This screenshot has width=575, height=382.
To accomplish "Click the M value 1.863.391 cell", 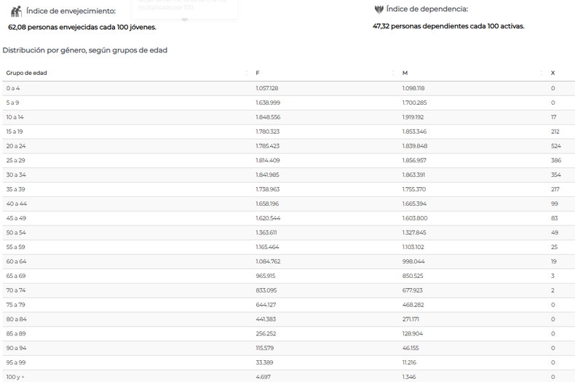I will [x=414, y=175].
